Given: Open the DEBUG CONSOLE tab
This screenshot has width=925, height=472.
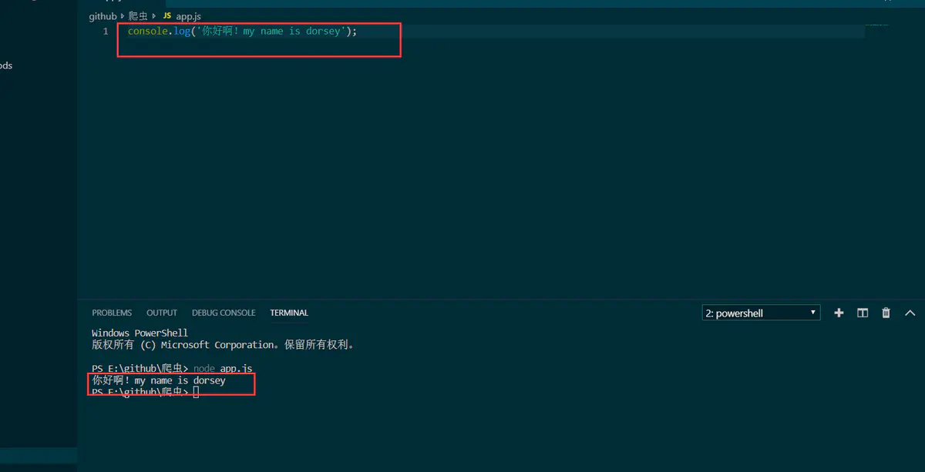Looking at the screenshot, I should tap(224, 313).
